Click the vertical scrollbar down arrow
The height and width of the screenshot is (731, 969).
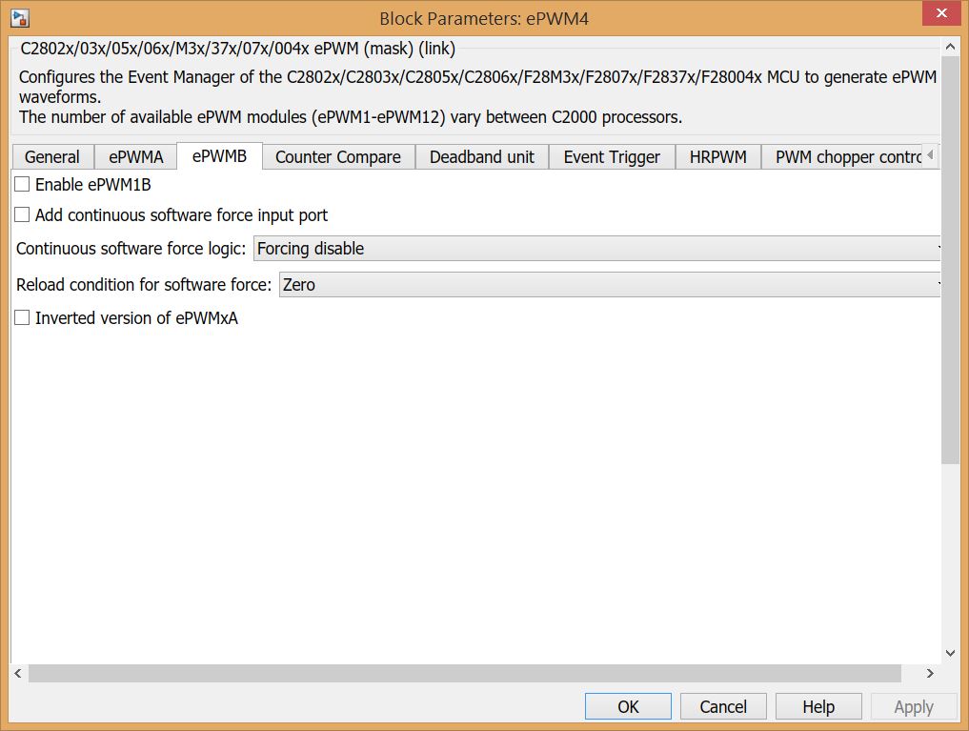(x=950, y=653)
